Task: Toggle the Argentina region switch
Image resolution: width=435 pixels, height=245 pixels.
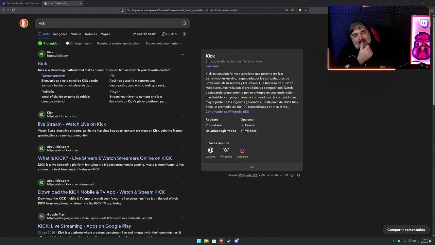Action: point(69,43)
